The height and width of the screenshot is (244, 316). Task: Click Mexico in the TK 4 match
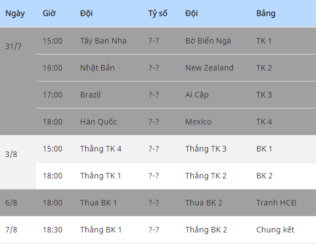(198, 122)
